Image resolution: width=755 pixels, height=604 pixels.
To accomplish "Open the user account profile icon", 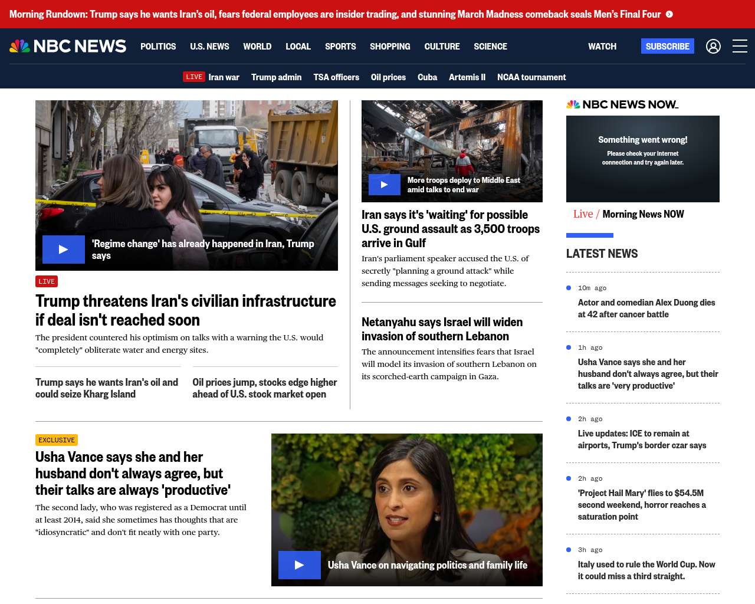I will pos(713,46).
